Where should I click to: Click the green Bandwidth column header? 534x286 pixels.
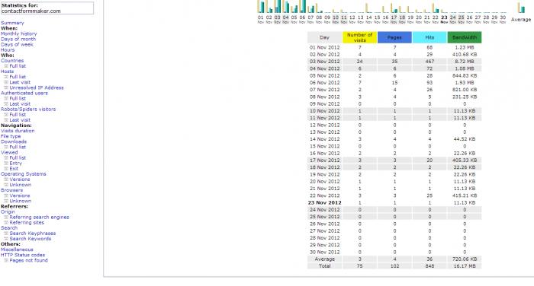pos(465,37)
